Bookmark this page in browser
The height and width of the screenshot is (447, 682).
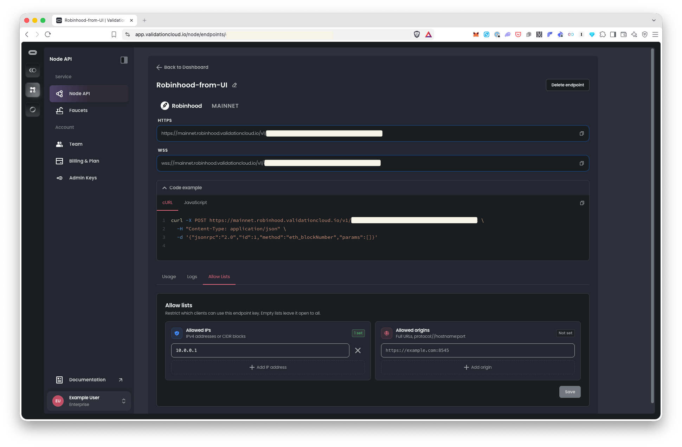(x=114, y=34)
